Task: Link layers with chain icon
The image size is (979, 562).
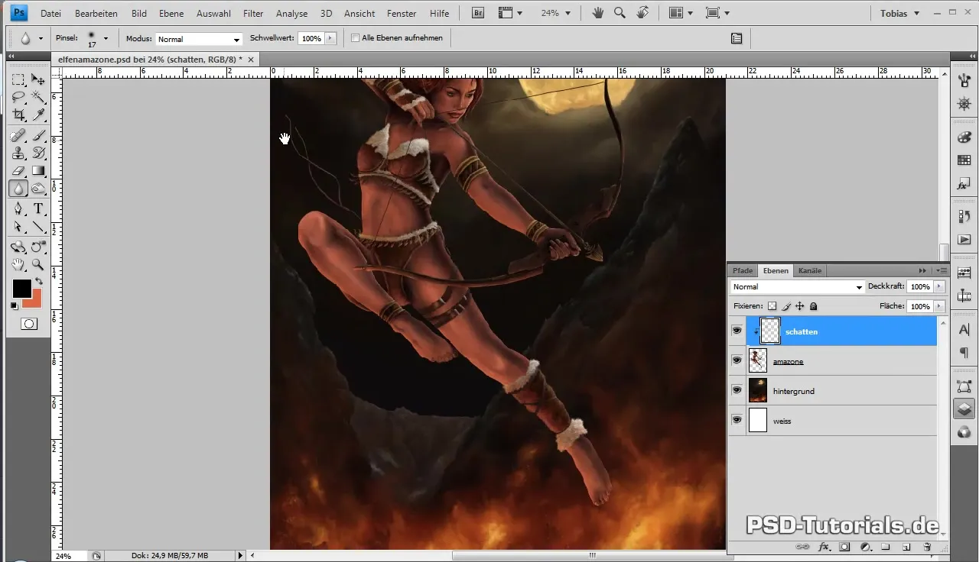Action: tap(802, 547)
